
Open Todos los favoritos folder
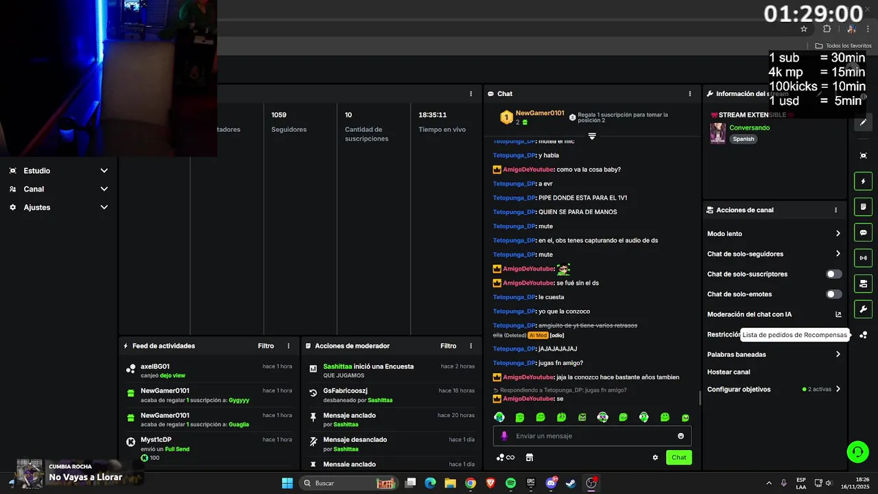(843, 46)
